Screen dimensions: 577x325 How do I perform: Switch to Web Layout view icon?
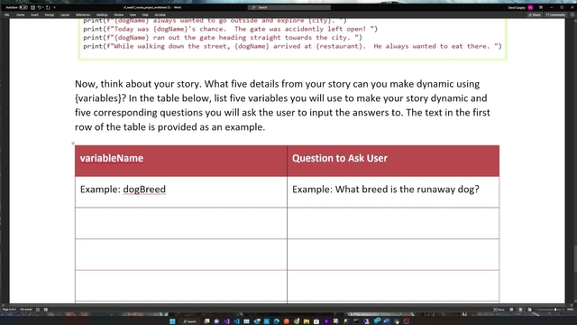pyautogui.click(x=529, y=310)
